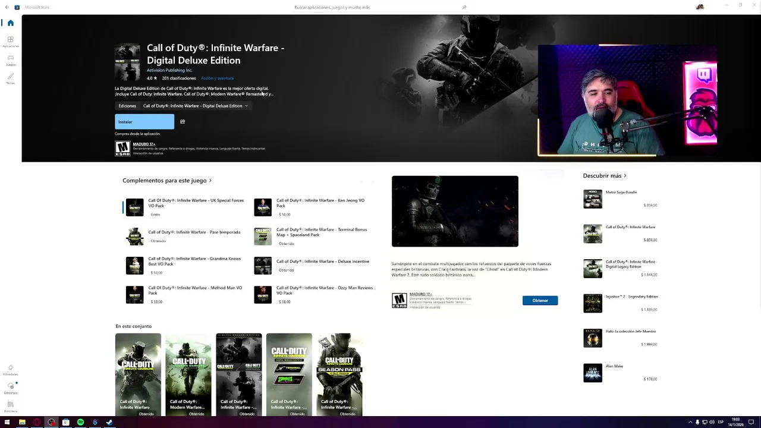Click the network icon in system tray
The height and width of the screenshot is (428, 761).
(705, 422)
